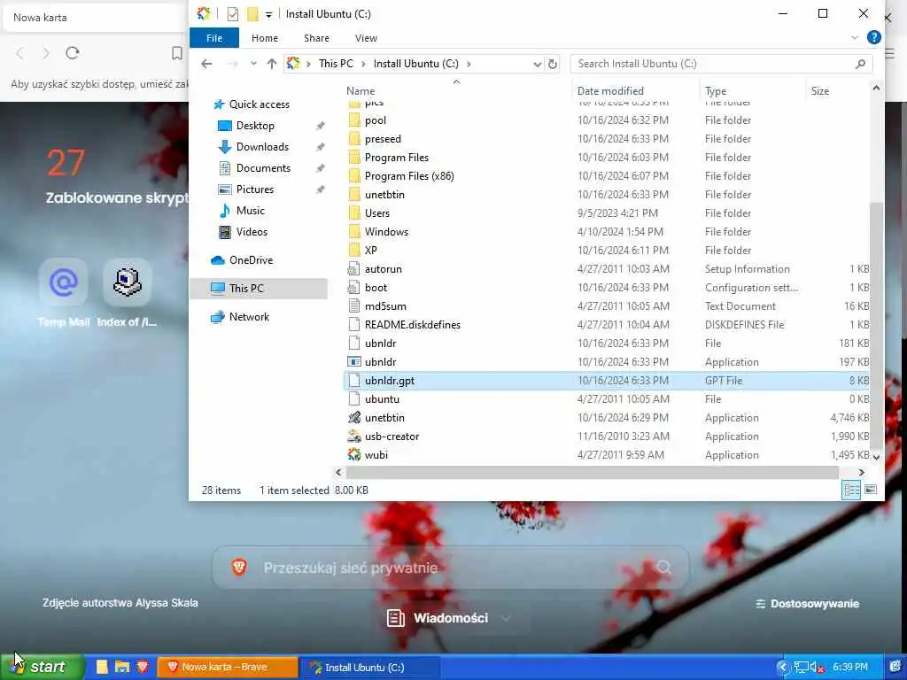Image resolution: width=907 pixels, height=680 pixels.
Task: Sort by the Type column header
Action: tap(716, 91)
